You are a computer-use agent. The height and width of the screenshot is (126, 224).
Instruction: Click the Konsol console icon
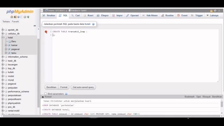(43, 97)
